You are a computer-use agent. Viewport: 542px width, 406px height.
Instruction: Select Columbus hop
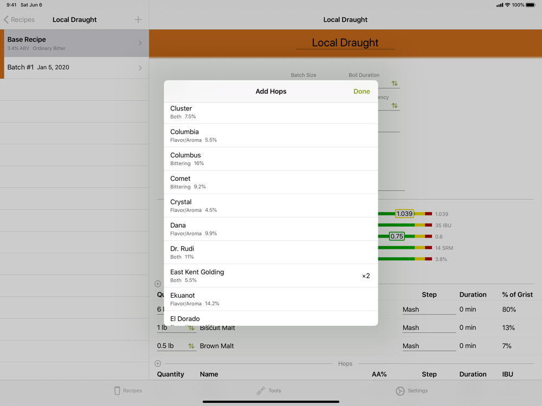tap(270, 159)
